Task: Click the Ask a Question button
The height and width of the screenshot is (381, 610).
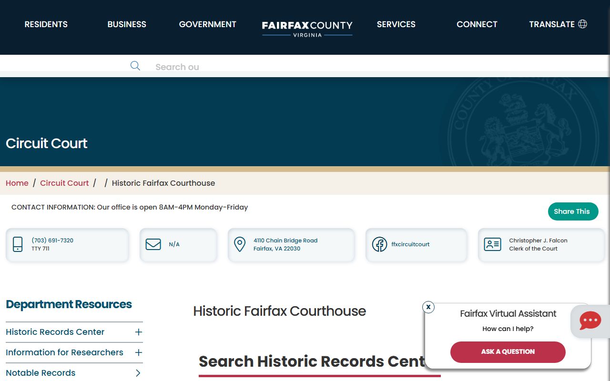Action: coord(508,352)
